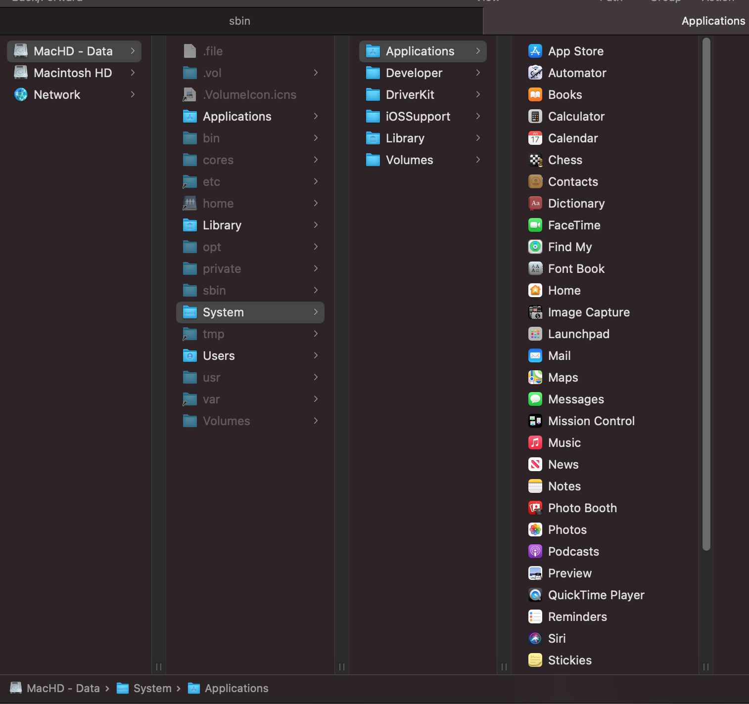Click Applications in the path bar

(228, 688)
